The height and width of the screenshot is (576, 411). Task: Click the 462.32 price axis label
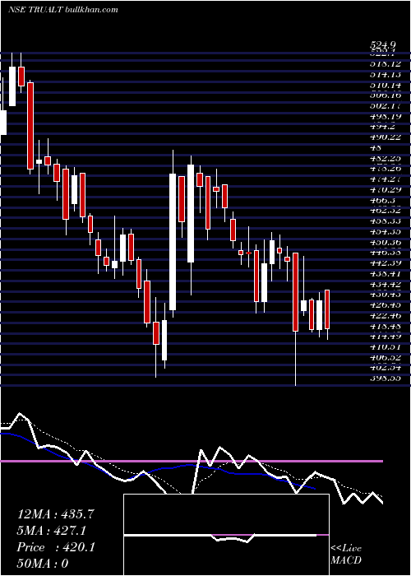tap(386, 211)
